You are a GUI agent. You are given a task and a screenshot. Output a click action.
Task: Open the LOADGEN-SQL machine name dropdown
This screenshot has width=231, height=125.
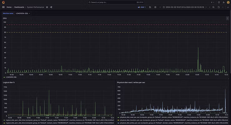23,13
